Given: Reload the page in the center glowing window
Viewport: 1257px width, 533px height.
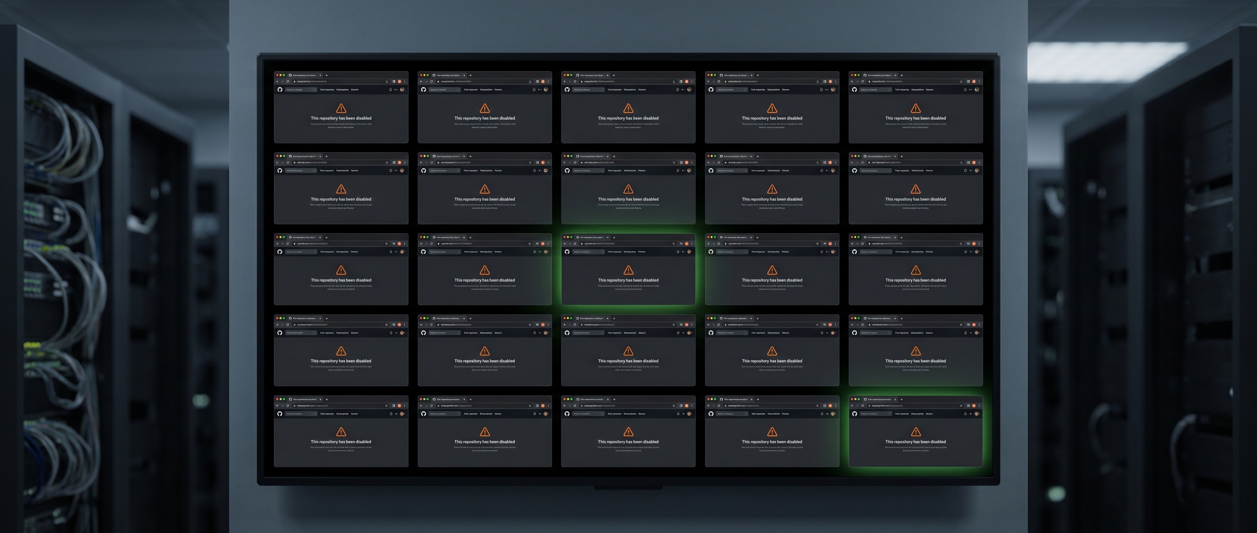Looking at the screenshot, I should 575,244.
